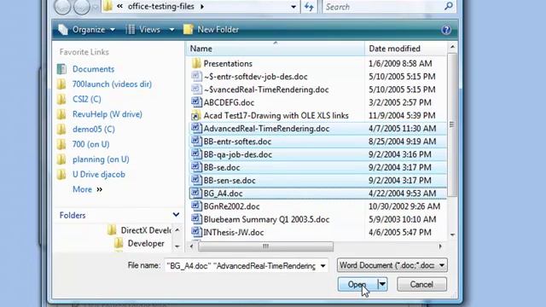
Task: Select INThesis-JW.doc file name
Action: tap(233, 233)
